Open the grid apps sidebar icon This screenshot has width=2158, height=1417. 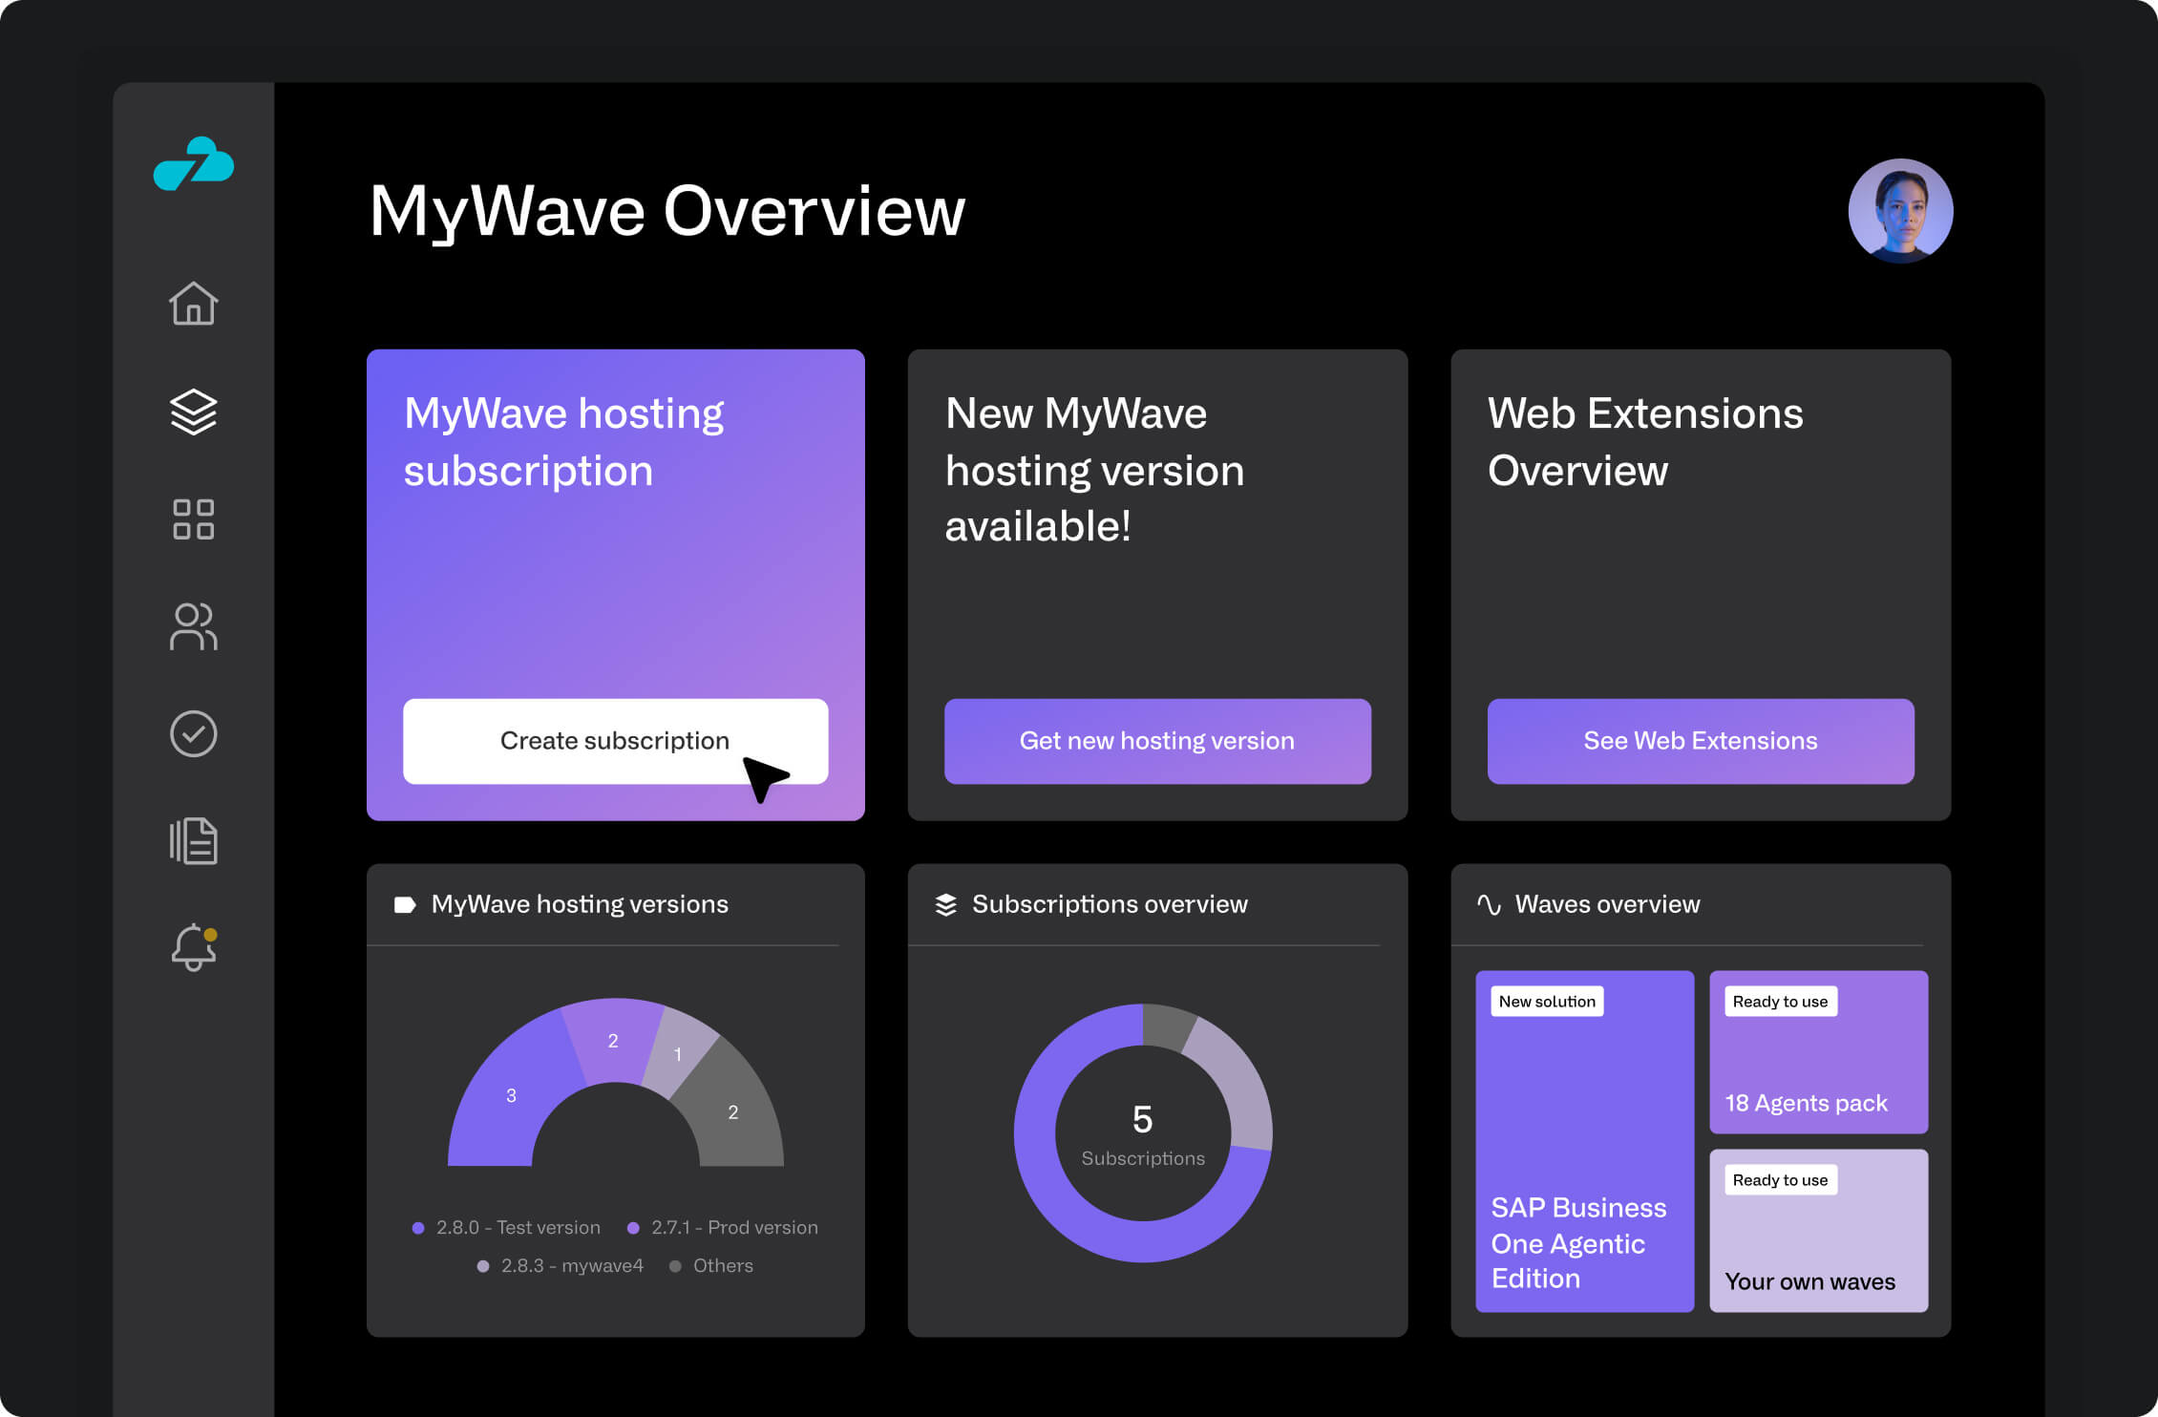[x=194, y=519]
